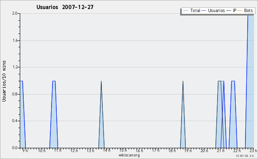
Task: Click the 11 h x-axis label
Action: [58, 150]
